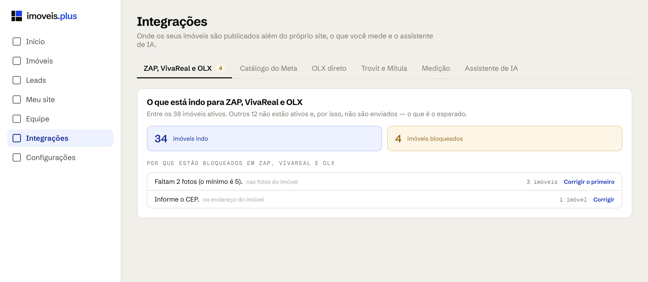Click the imoveis.plus brand name
Screen dimensions: 648x282
pyautogui.click(x=52, y=16)
